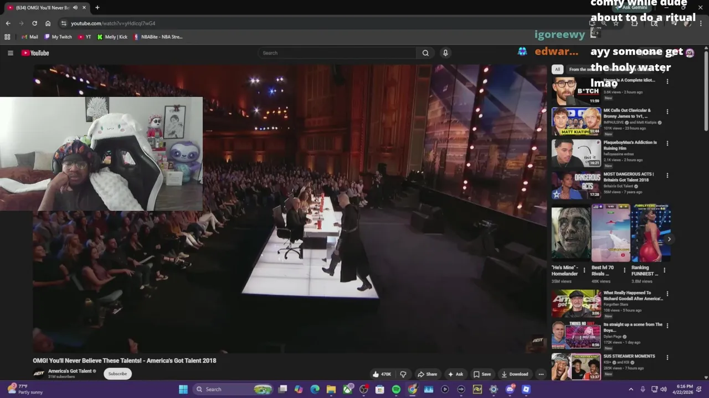Open the America's Got Talent channel avatar
This screenshot has width=709, height=398.
click(39, 374)
